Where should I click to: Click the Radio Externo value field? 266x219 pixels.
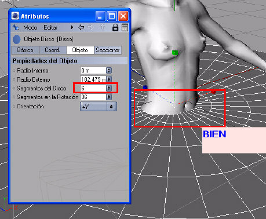[93, 79]
